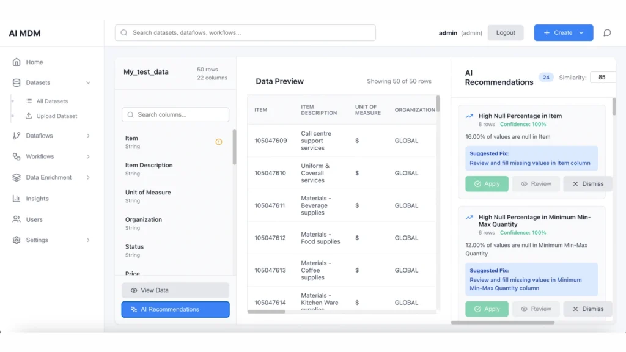Open Upload Dataset in the sidebar
The image size is (626, 352).
[x=56, y=116]
